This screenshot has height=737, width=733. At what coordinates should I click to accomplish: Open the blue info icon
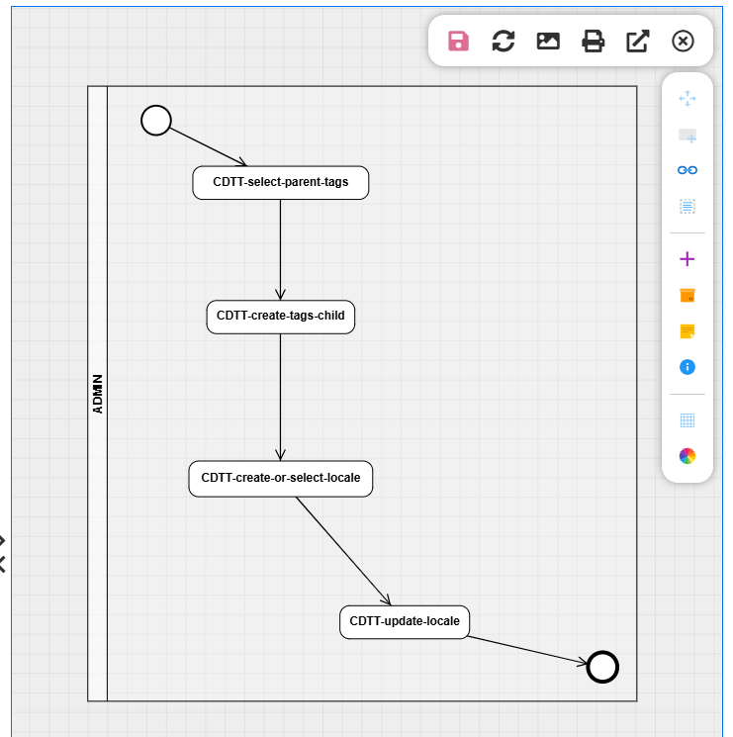tap(687, 367)
